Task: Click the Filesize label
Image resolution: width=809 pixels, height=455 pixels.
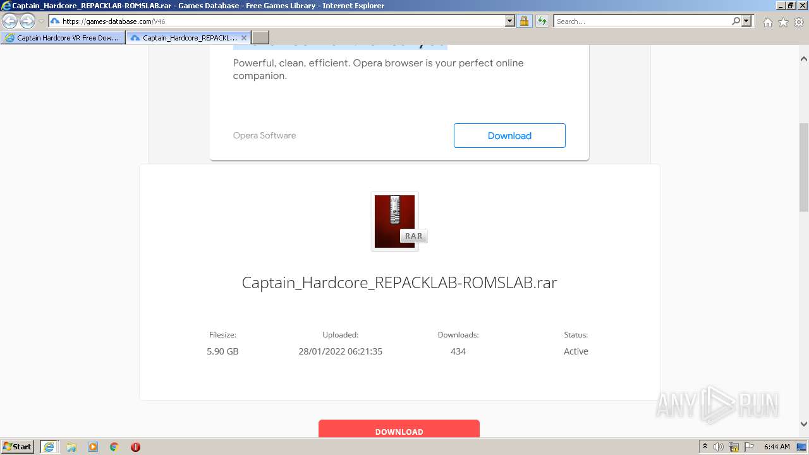Action: tap(222, 335)
